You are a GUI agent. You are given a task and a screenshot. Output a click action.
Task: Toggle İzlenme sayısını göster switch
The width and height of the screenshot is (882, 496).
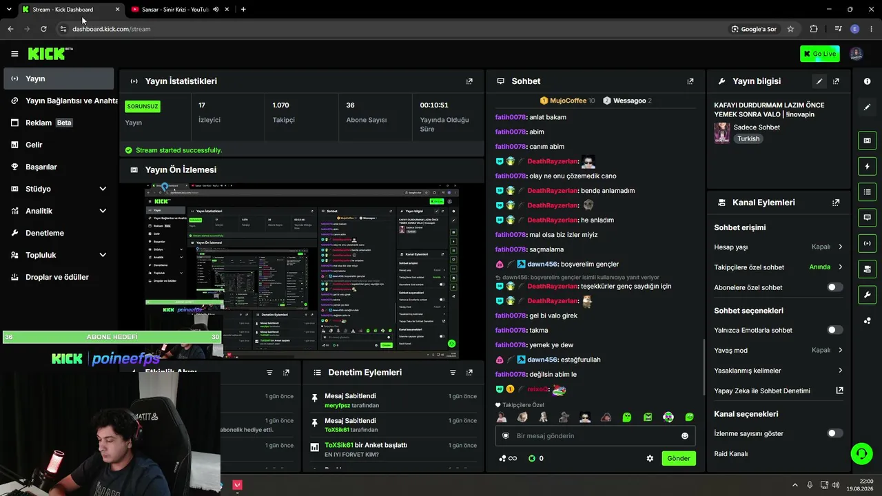pos(834,433)
